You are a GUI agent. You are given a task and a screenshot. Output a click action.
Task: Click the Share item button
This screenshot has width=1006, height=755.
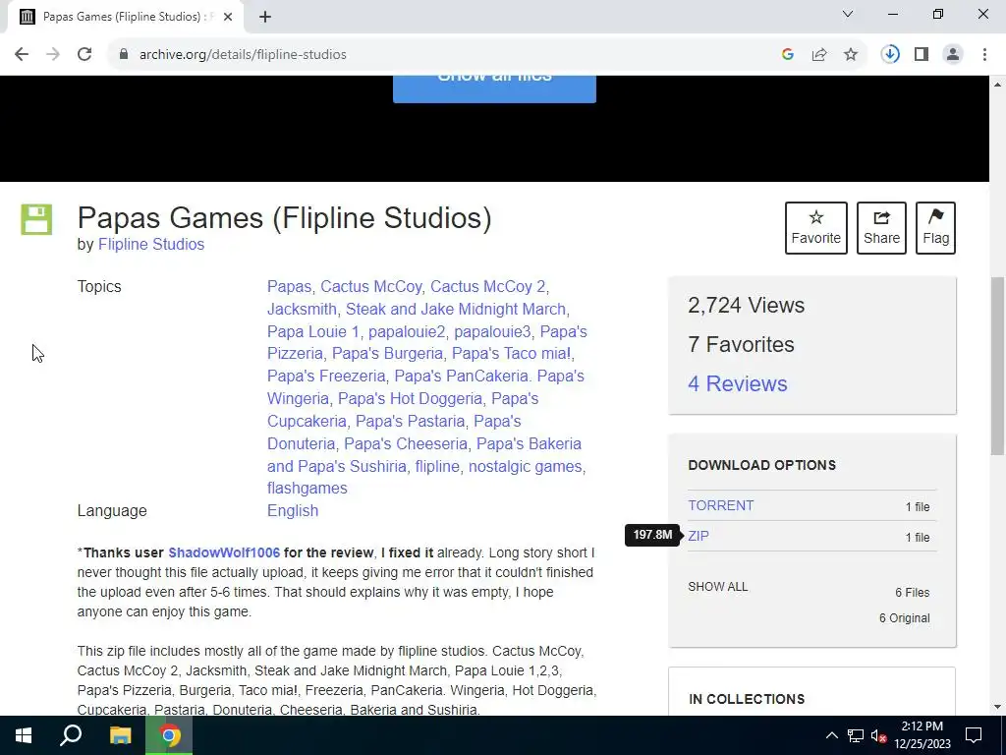pos(881,228)
